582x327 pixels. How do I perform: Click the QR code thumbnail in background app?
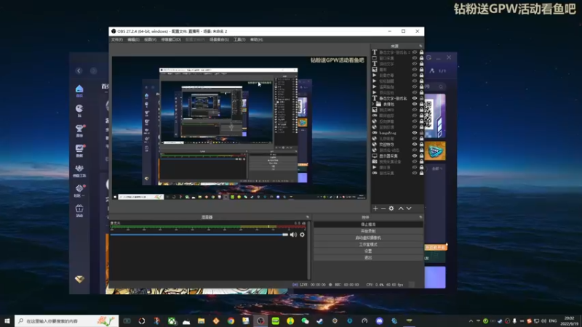428,114
